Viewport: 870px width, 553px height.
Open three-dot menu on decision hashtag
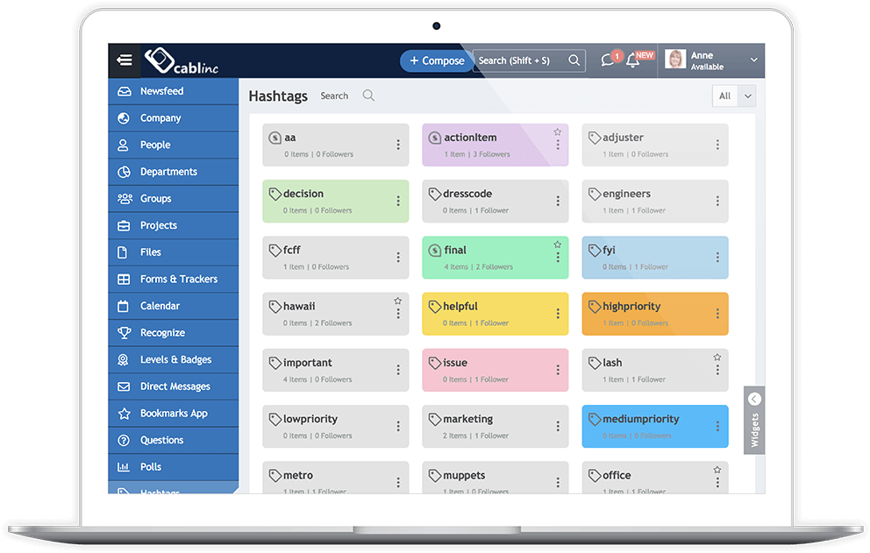[x=398, y=201]
